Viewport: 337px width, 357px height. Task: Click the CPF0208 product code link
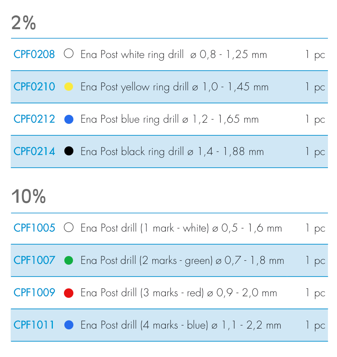[x=34, y=54]
